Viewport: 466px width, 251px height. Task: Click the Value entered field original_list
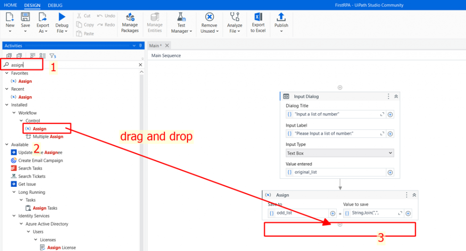pos(335,172)
